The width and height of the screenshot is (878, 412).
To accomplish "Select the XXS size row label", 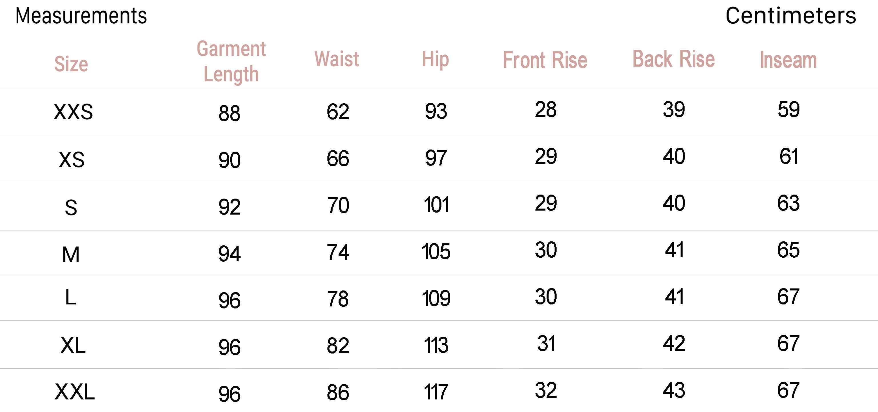I will 73,112.
